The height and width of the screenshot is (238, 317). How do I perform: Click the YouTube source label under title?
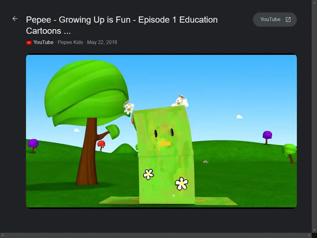coord(43,42)
